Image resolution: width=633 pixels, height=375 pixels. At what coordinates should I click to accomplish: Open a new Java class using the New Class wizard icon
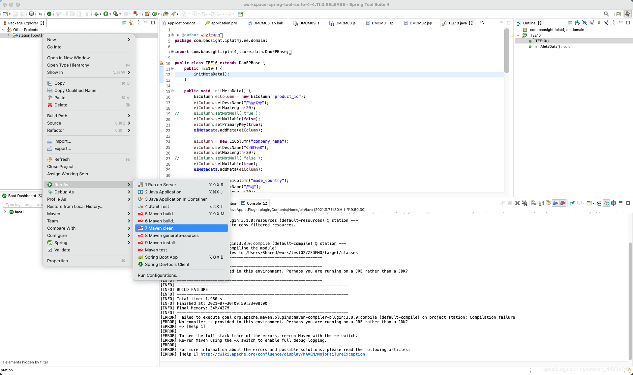154,14
